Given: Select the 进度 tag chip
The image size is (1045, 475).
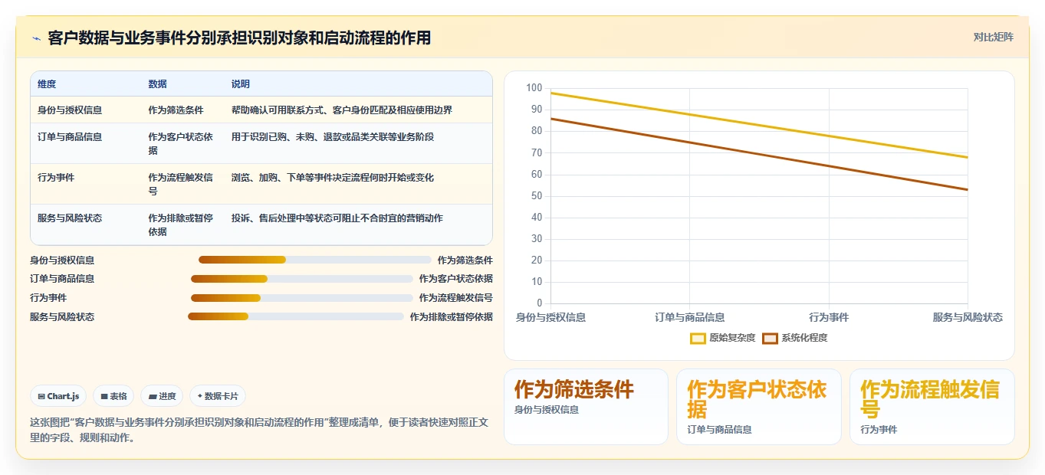Looking at the screenshot, I should click(162, 396).
